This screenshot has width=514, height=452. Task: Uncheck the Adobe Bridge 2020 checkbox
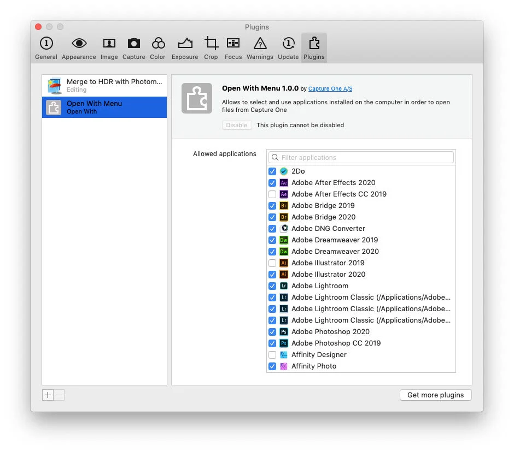point(272,217)
